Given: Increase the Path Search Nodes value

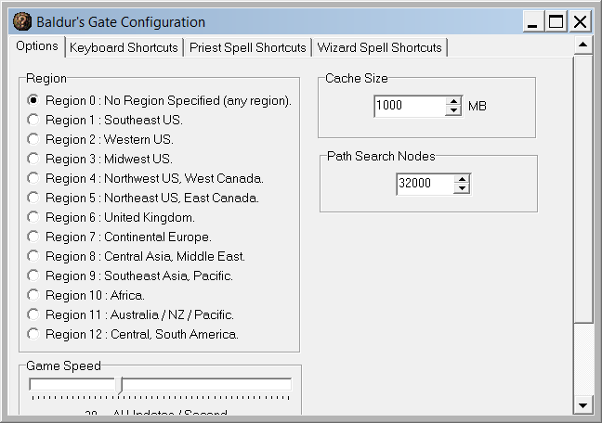Looking at the screenshot, I should point(462,179).
